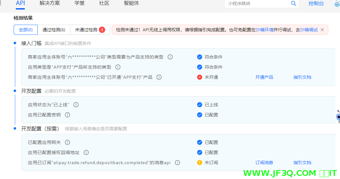
Task: Click the 未订阅 status text
Action: [211, 163]
